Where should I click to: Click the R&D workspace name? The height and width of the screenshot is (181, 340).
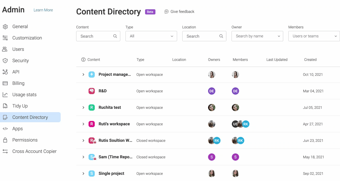pos(102,91)
